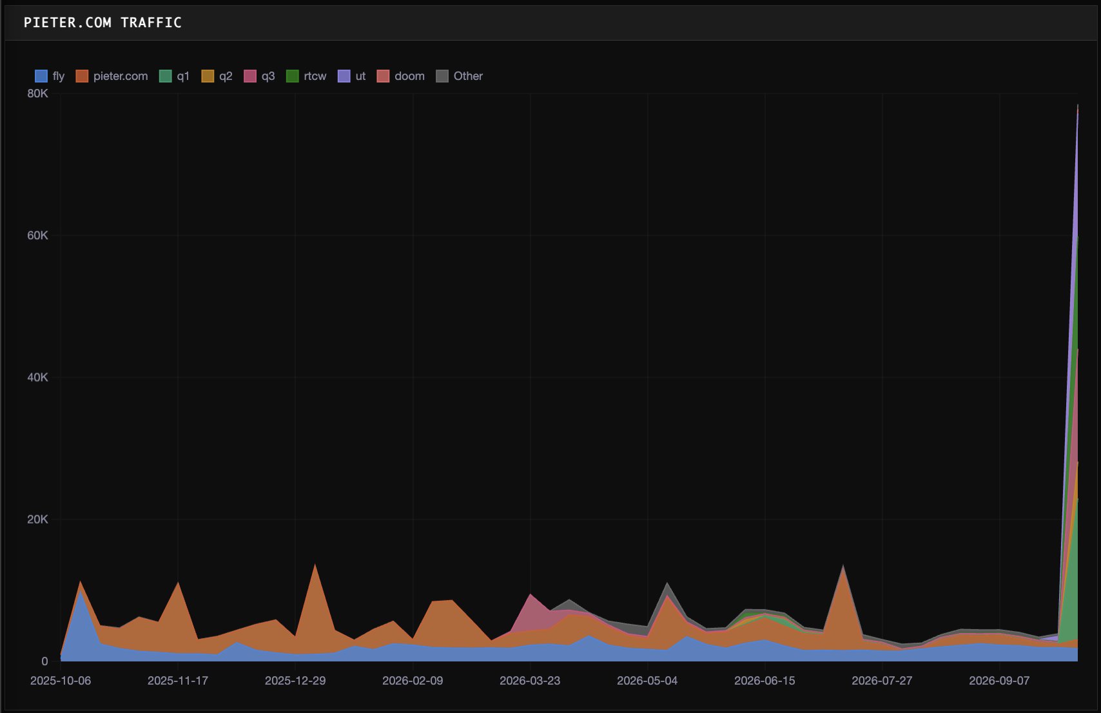Screen dimensions: 1101x713
Task: Click the red doom legend swatch
Action: (x=383, y=76)
